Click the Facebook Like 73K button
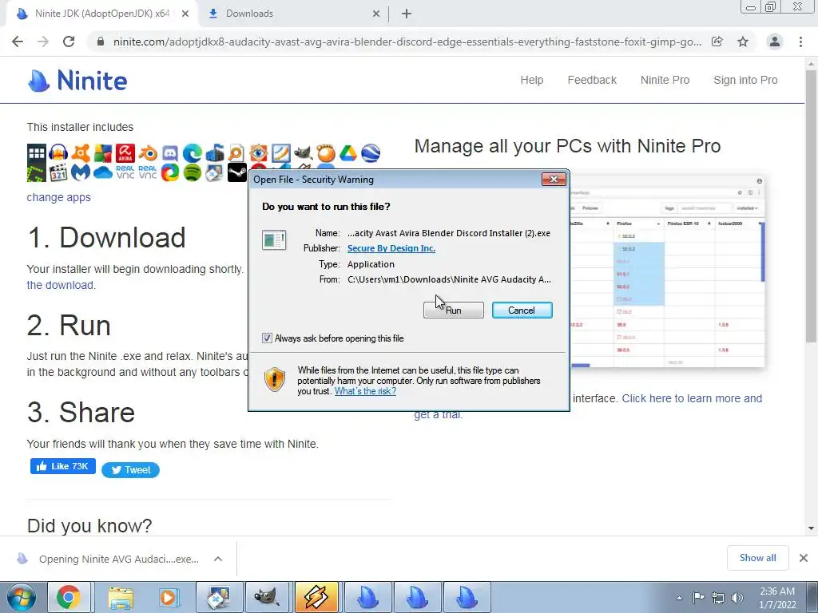The image size is (818, 613). click(x=62, y=466)
